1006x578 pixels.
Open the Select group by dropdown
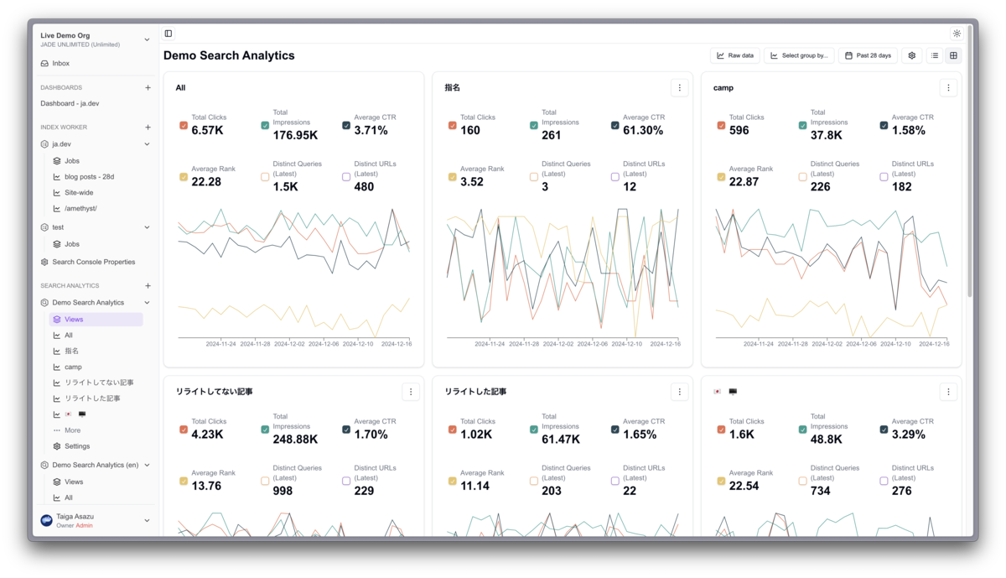coord(799,55)
